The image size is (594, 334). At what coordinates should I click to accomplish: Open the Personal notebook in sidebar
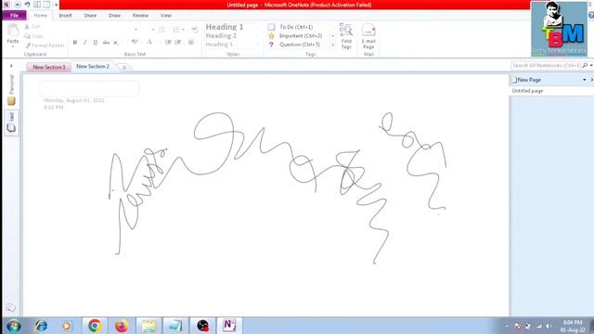pos(11,90)
